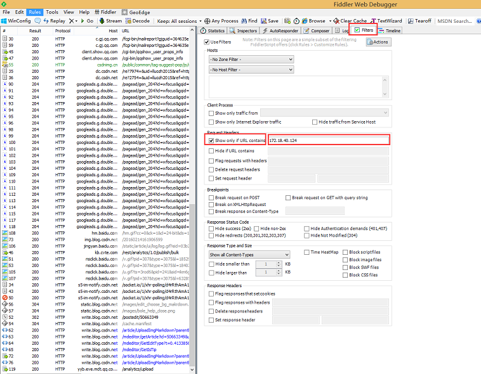The width and height of the screenshot is (481, 374).
Task: Click the comment bubble toolbar icon
Action: point(37,21)
